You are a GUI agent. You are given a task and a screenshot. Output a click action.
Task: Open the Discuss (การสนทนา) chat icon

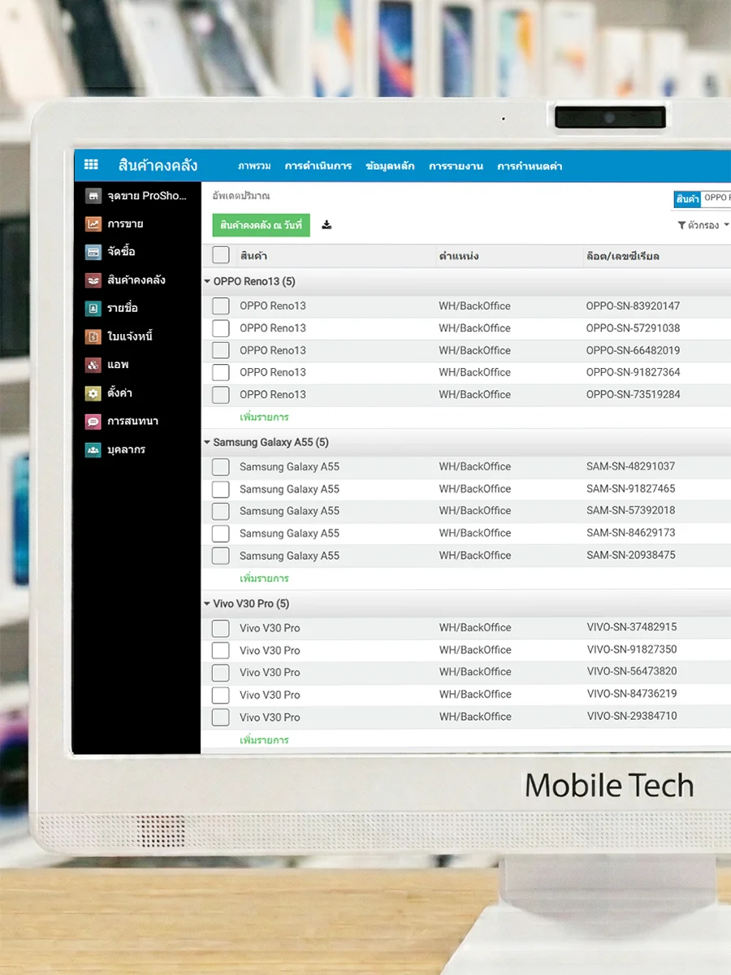[93, 422]
